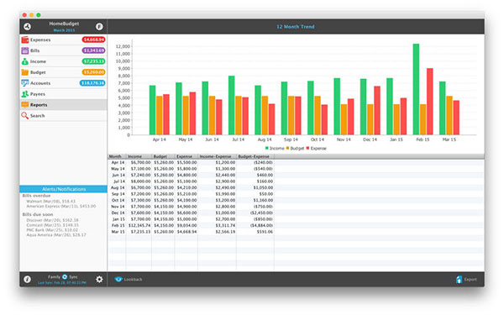This screenshot has height=315, width=504.
Task: Open the Expenses section in sidebar
Action: pyautogui.click(x=63, y=39)
